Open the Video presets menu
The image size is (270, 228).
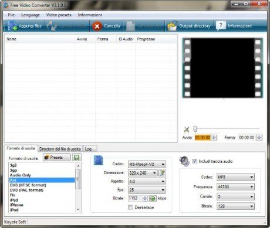pos(59,15)
